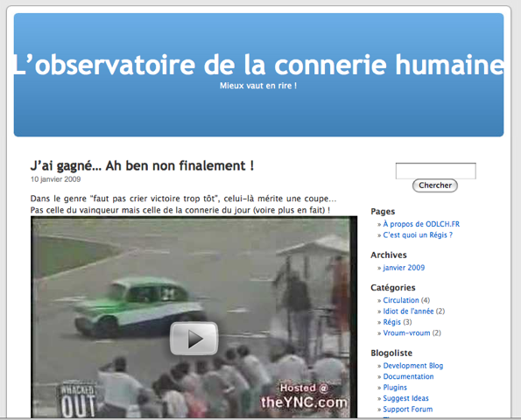
Task: Select the Circulation category
Action: [401, 300]
